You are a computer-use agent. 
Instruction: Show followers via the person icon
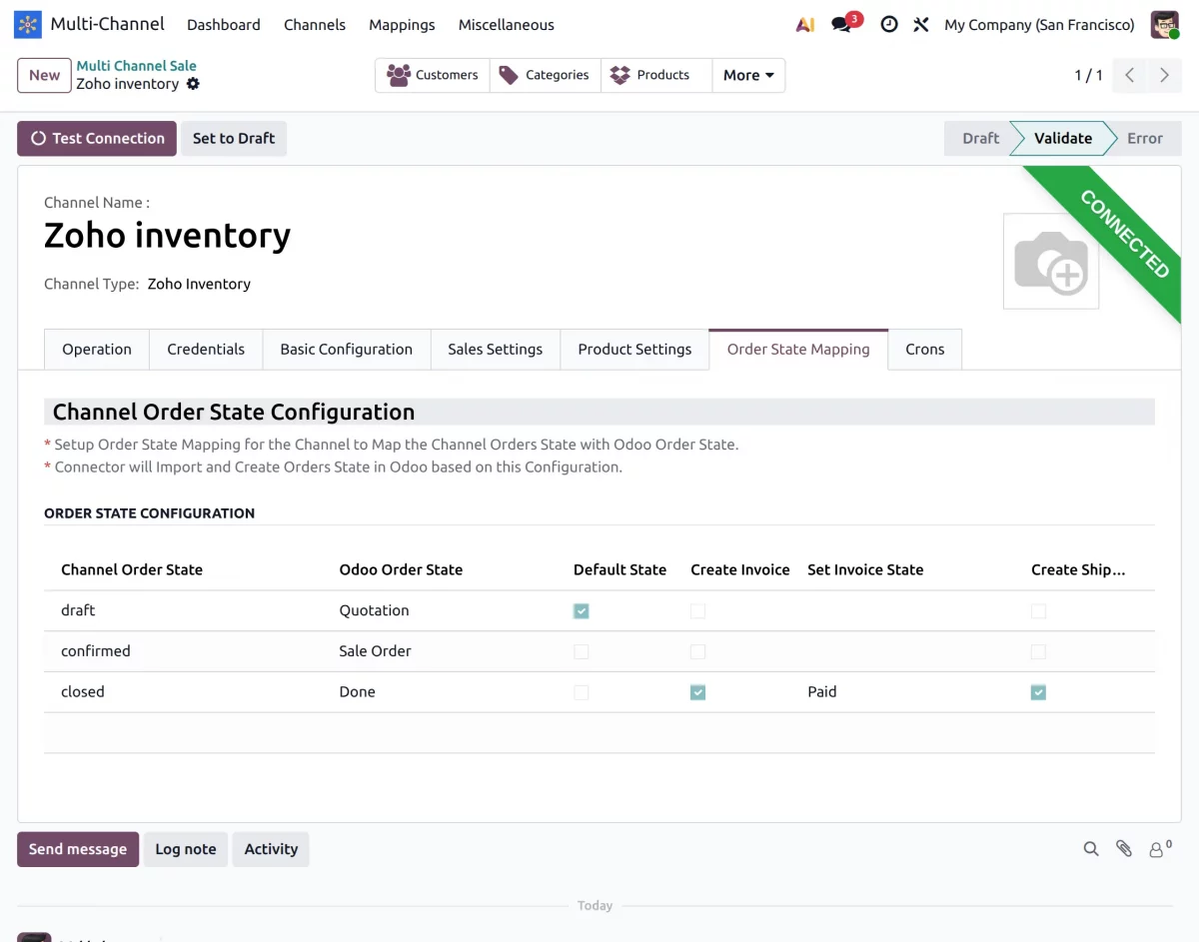pyautogui.click(x=1160, y=849)
